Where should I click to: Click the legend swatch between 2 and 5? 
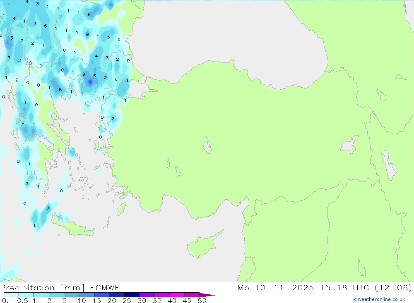point(56,295)
